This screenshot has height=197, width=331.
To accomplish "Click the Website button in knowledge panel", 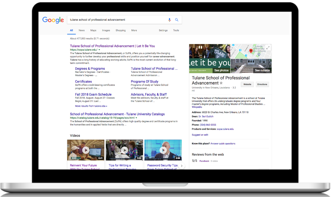I will pos(247,84).
